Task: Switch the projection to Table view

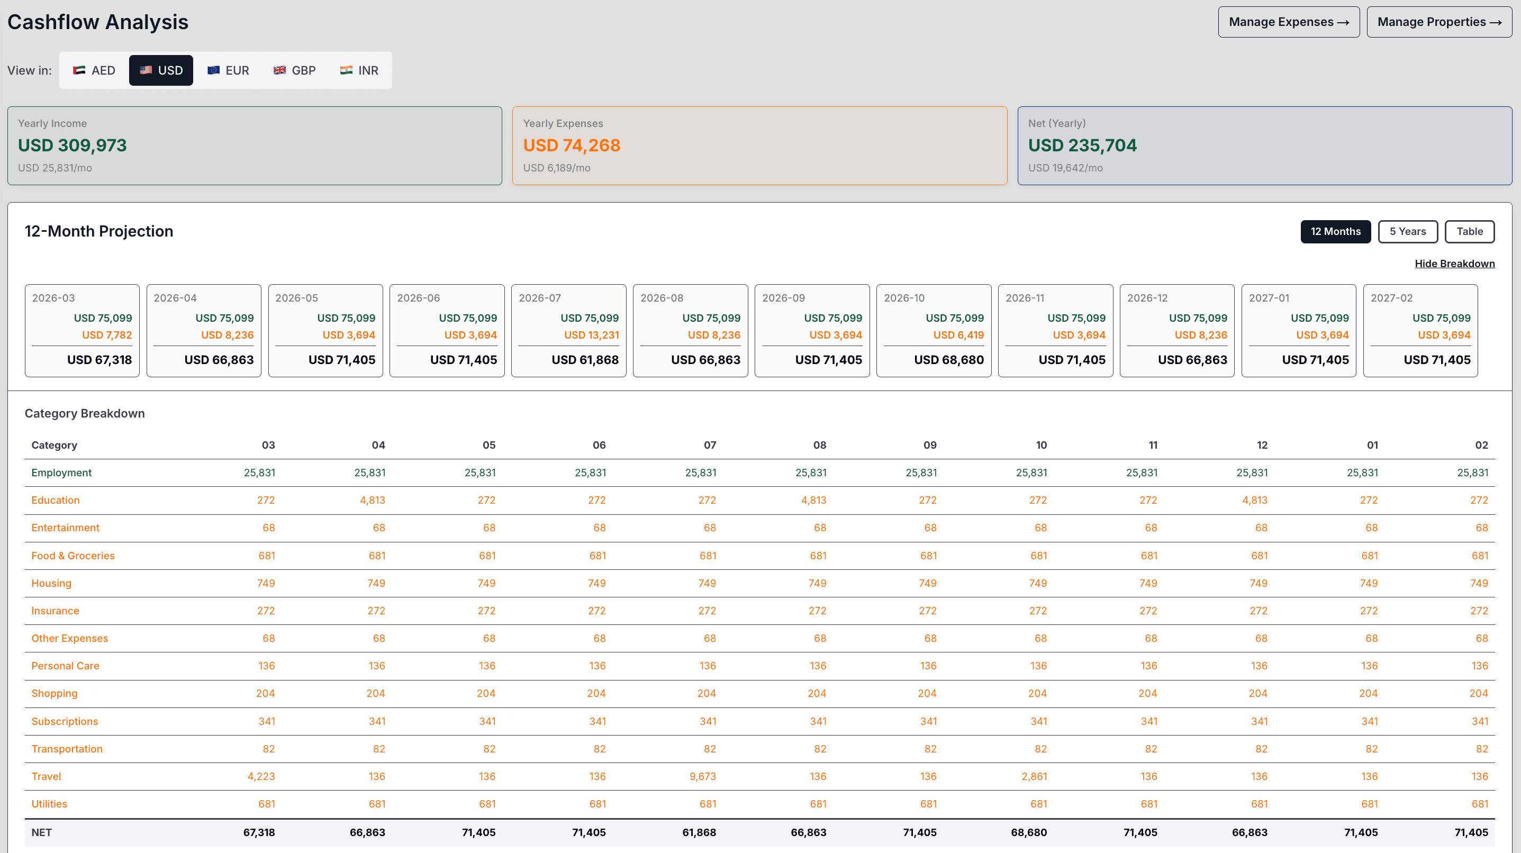Action: pos(1469,231)
